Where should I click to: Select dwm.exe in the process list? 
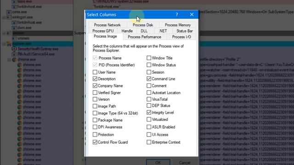24,27
